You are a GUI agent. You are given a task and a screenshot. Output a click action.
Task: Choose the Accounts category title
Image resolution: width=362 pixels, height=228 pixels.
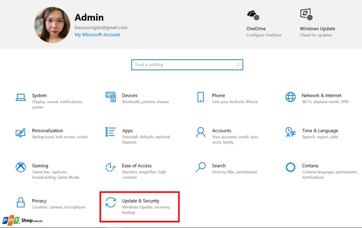point(221,131)
